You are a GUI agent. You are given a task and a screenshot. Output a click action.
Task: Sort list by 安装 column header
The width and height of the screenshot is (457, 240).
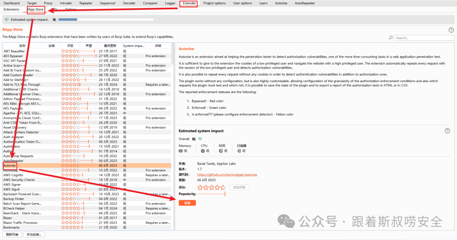(52, 46)
